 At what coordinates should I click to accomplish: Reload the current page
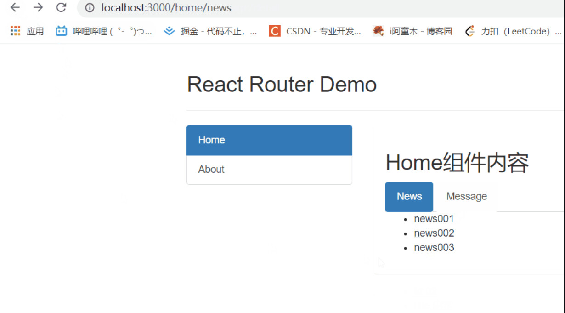tap(61, 8)
